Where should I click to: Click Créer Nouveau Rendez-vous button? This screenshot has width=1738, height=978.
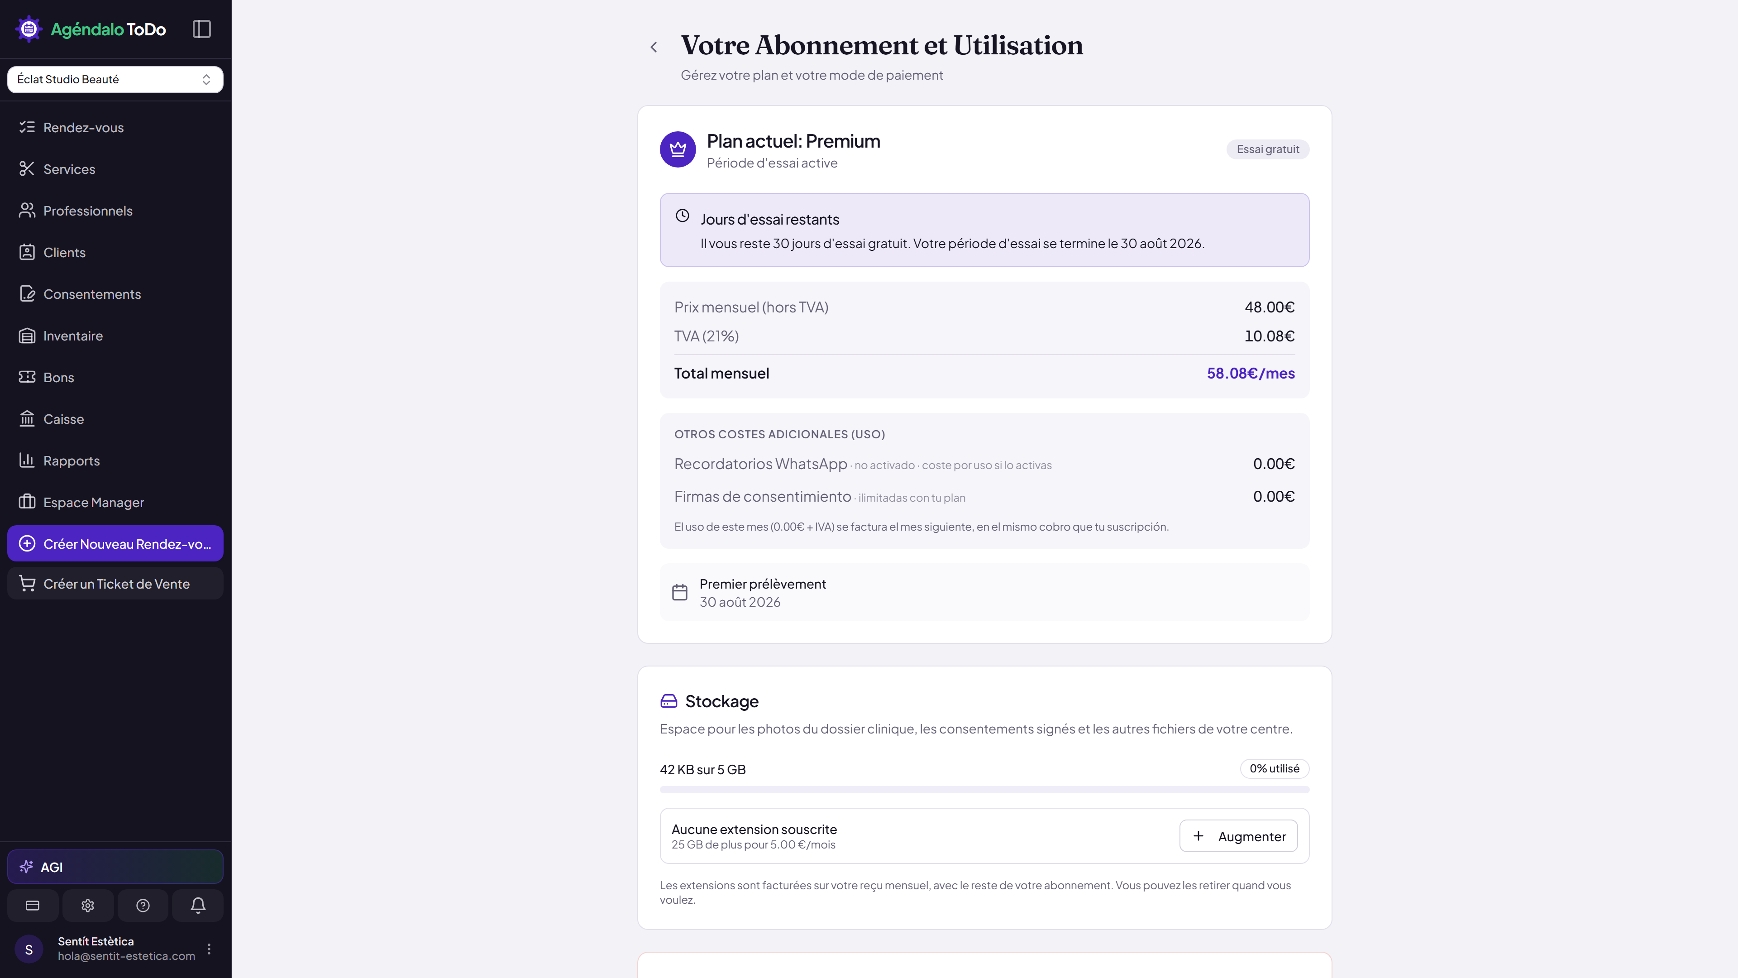point(115,543)
